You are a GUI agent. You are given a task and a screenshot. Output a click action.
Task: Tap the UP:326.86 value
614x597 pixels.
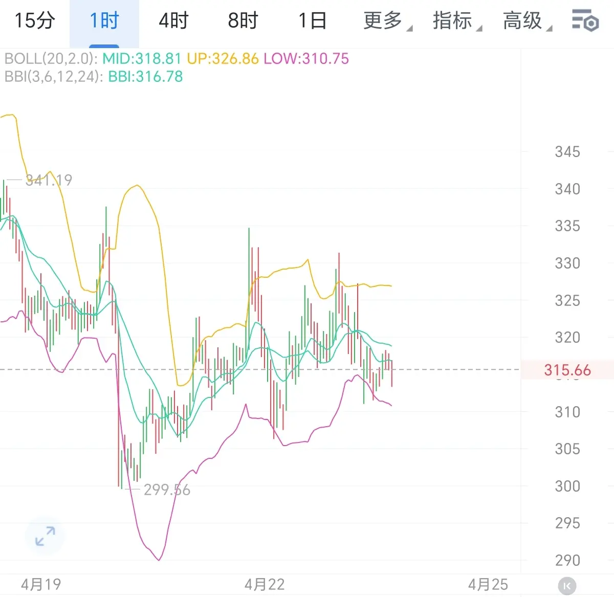pyautogui.click(x=223, y=58)
